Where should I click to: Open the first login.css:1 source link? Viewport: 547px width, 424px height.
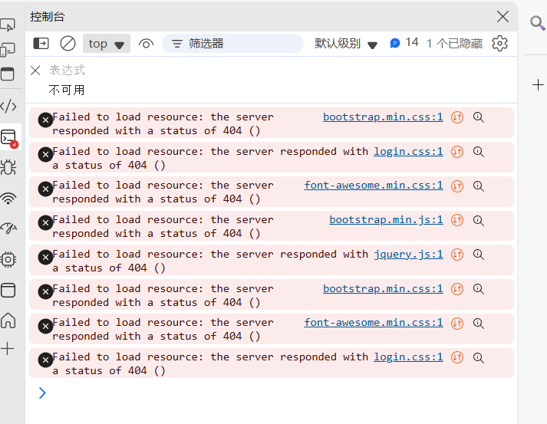tap(408, 151)
